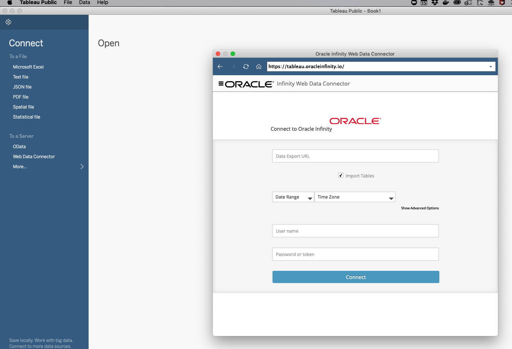Click the 'To a Server' section label
This screenshot has width=512, height=349.
[22, 136]
